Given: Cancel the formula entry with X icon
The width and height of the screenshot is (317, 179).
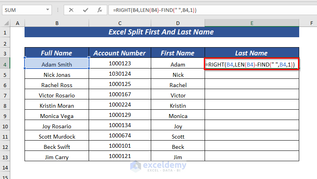Looking at the screenshot, I should pos(71,10).
